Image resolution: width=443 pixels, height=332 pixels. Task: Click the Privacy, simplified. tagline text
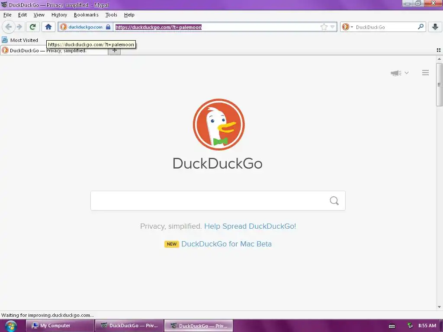[x=170, y=226]
